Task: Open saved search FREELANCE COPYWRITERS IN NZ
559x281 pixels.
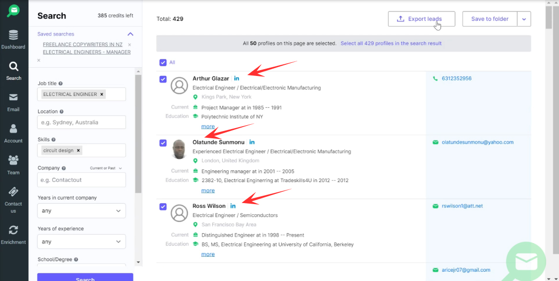Action: (x=83, y=44)
